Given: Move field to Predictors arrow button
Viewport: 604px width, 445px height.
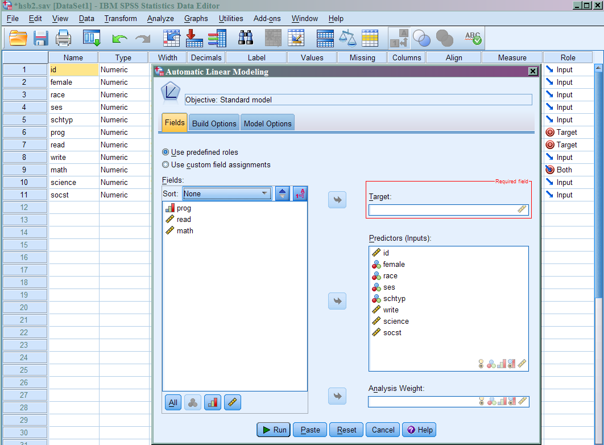Looking at the screenshot, I should pos(337,301).
